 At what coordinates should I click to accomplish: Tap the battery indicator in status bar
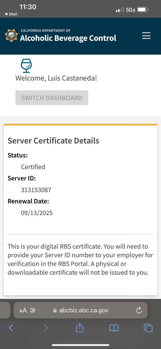coord(143,10)
